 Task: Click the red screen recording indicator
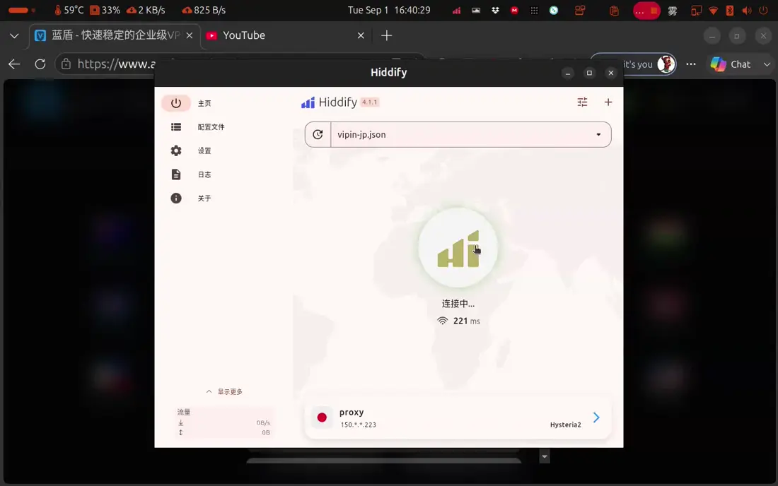coord(646,11)
